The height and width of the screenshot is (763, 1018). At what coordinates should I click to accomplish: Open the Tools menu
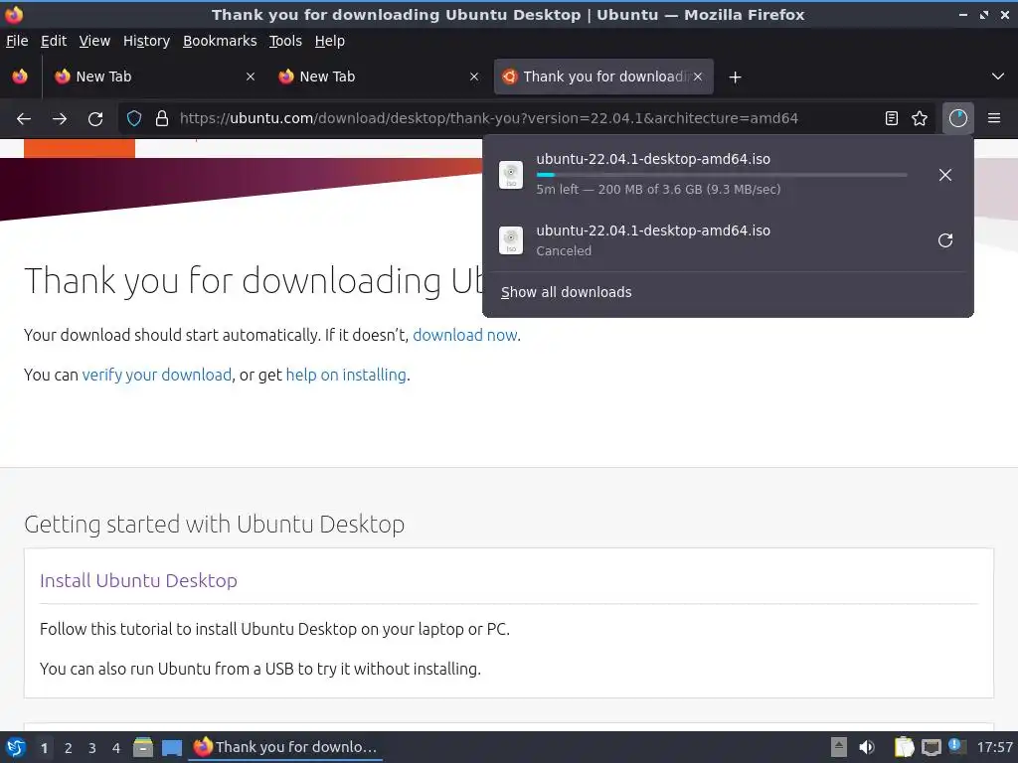[285, 41]
